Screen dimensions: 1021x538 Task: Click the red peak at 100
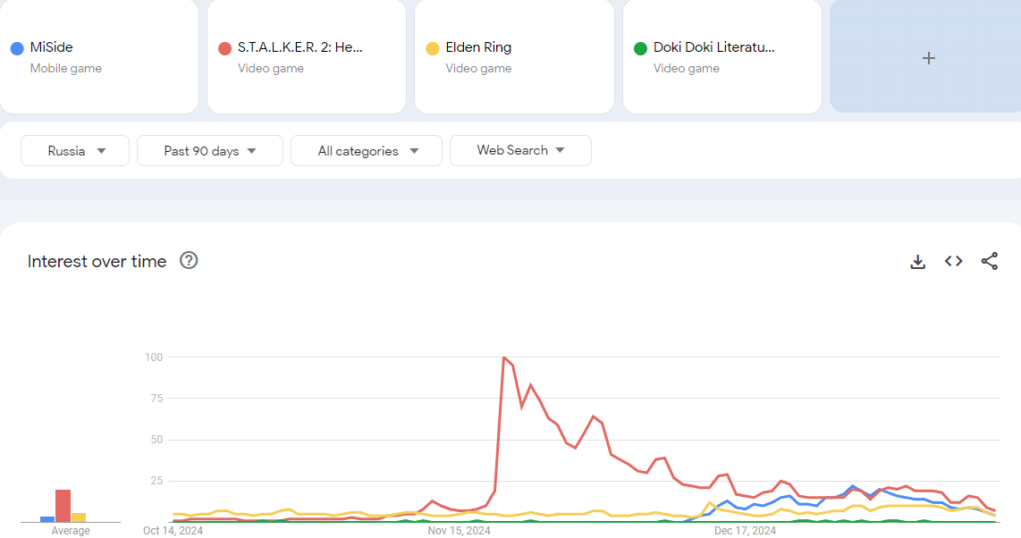coord(504,357)
